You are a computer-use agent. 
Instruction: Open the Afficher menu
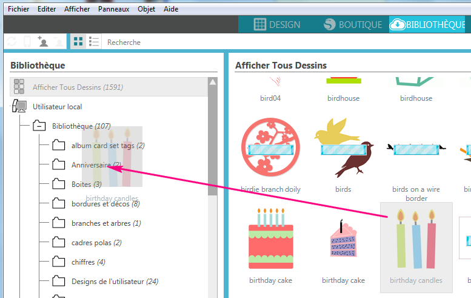coord(77,9)
